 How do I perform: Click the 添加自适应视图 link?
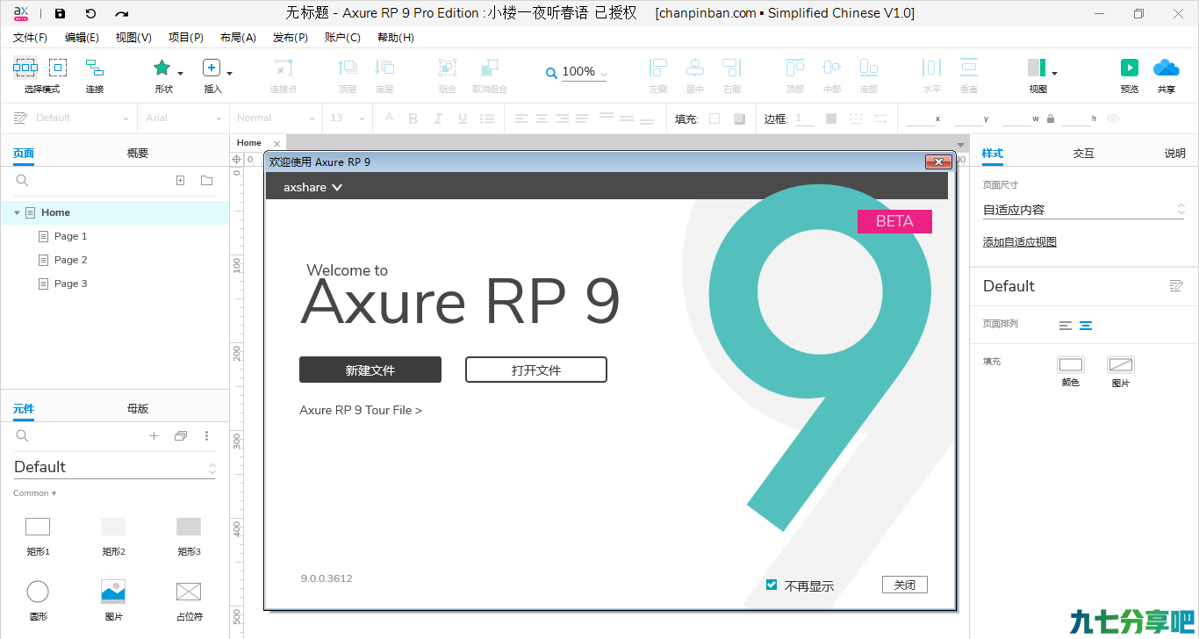(x=1020, y=242)
